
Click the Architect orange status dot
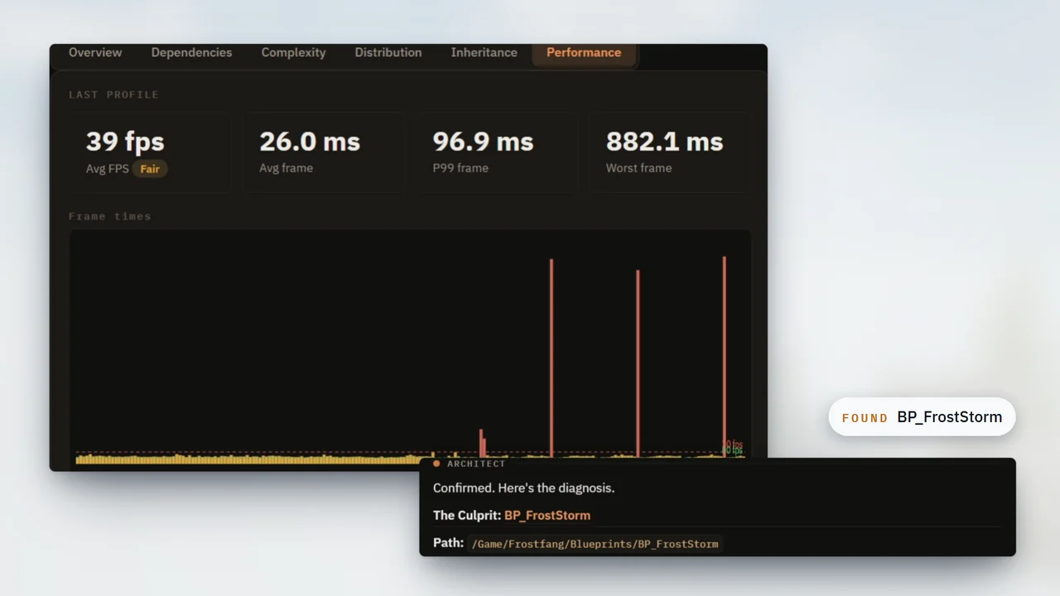coord(436,464)
